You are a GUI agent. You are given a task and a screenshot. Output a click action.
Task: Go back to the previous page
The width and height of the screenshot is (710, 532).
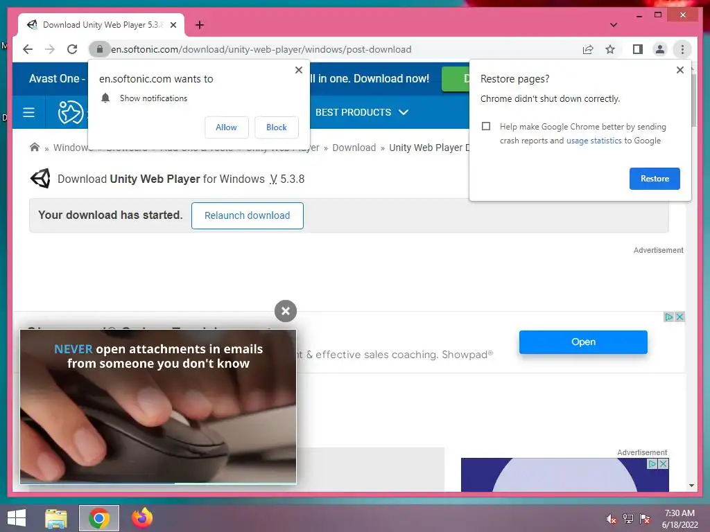click(x=28, y=49)
